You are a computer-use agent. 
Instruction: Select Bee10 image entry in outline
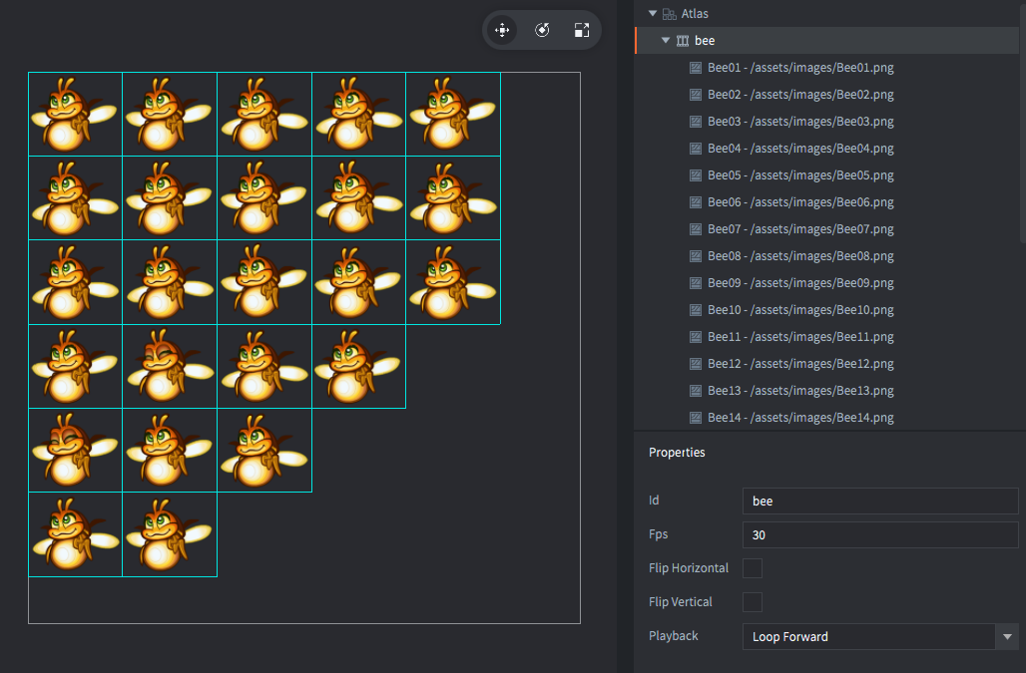tap(800, 310)
